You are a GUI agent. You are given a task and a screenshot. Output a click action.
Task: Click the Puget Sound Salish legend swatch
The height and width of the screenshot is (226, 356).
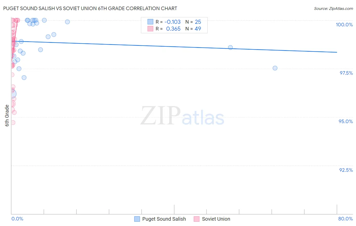click(137, 219)
